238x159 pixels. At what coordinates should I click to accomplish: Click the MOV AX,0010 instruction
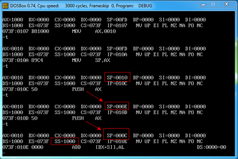(94, 31)
